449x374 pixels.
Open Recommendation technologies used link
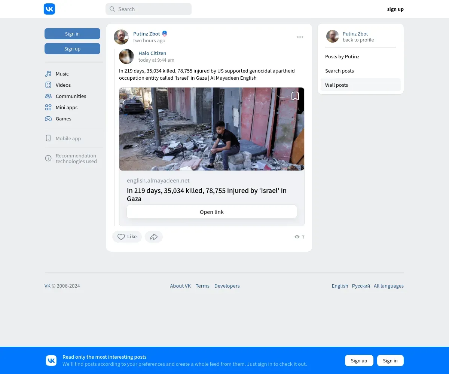click(76, 159)
